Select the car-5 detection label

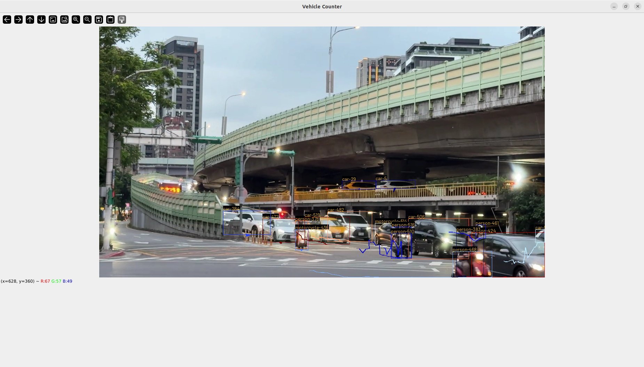coord(381,178)
